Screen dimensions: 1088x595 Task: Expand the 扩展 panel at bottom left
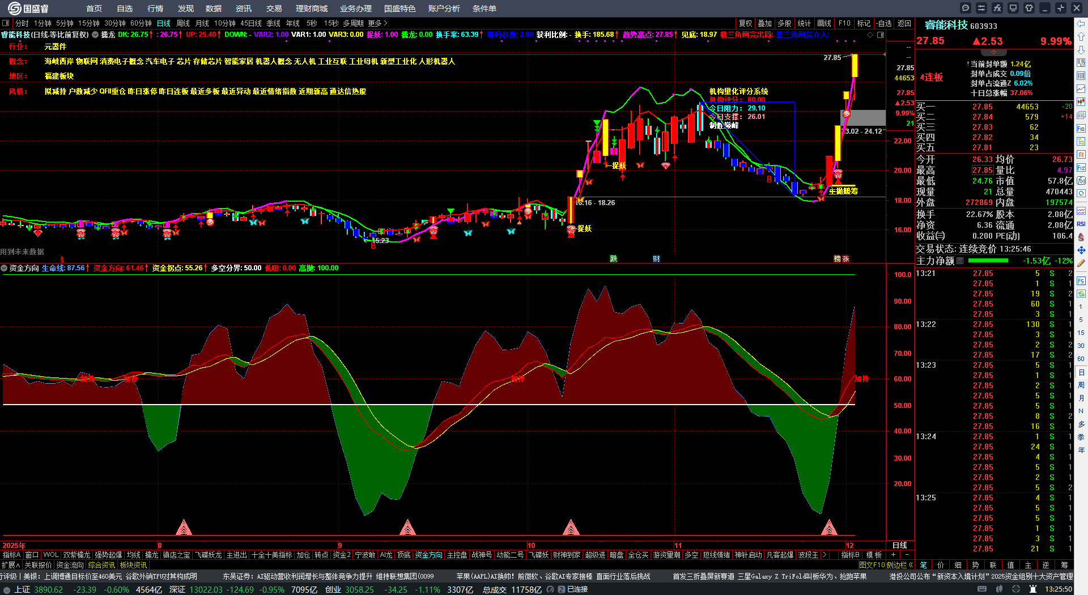point(11,565)
